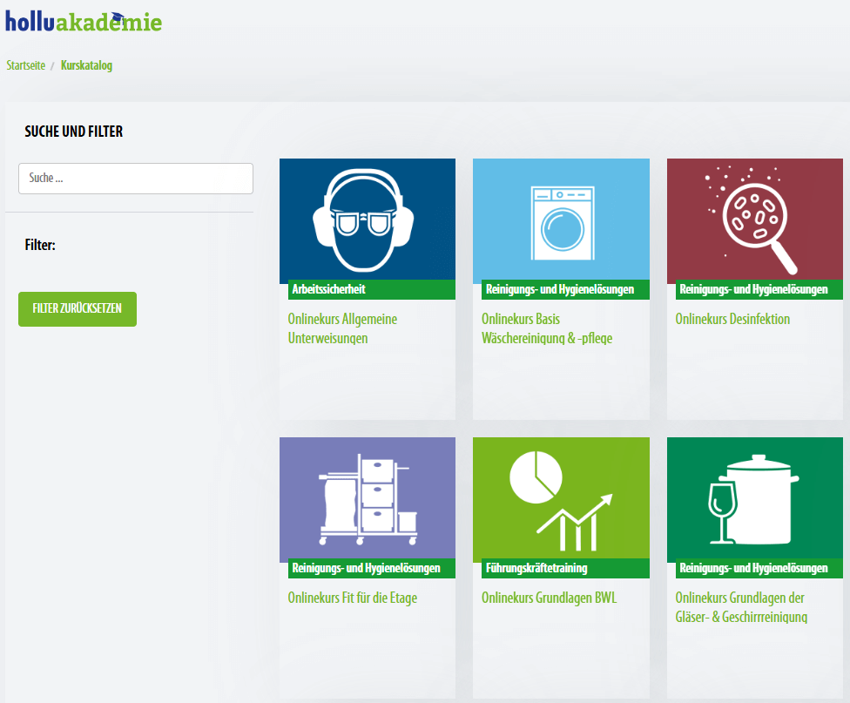The image size is (850, 703).
Task: Click the wine glass and pot icon
Action: pyautogui.click(x=754, y=498)
